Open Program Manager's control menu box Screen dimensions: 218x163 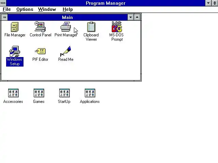click(3, 3)
